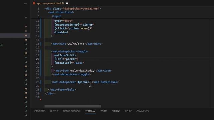Viewport: 214px width, 120px height.
Task: Open the DEBUG CONSOLE panel tab
Action: [x=72, y=111]
